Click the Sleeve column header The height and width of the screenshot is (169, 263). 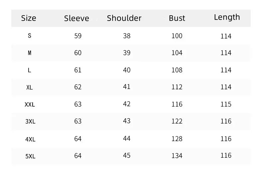(77, 19)
